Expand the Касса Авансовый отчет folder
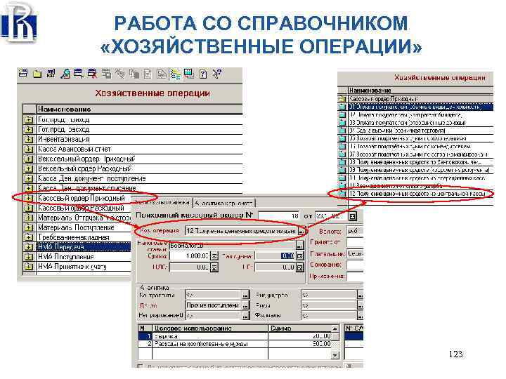 29,149
